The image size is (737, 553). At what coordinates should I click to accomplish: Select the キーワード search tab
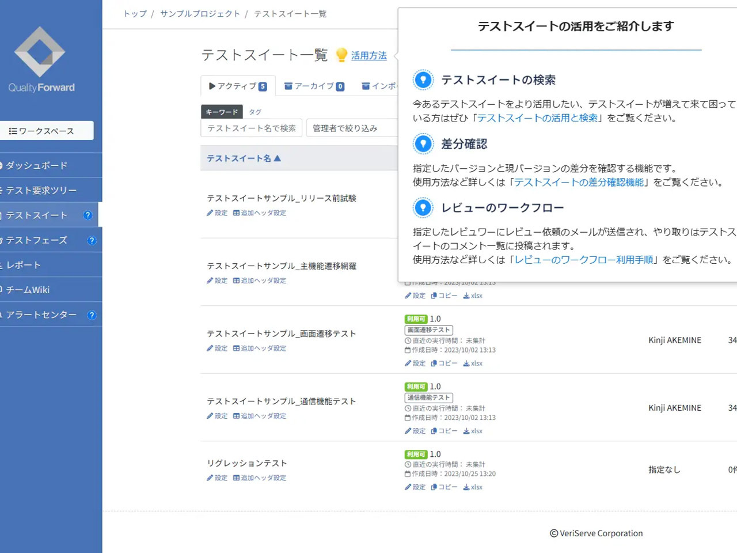tap(222, 112)
